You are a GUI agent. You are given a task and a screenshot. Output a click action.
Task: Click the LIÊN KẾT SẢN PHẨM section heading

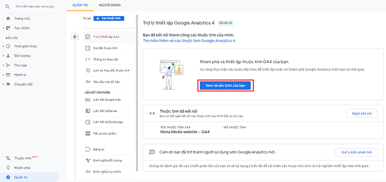click(x=97, y=92)
